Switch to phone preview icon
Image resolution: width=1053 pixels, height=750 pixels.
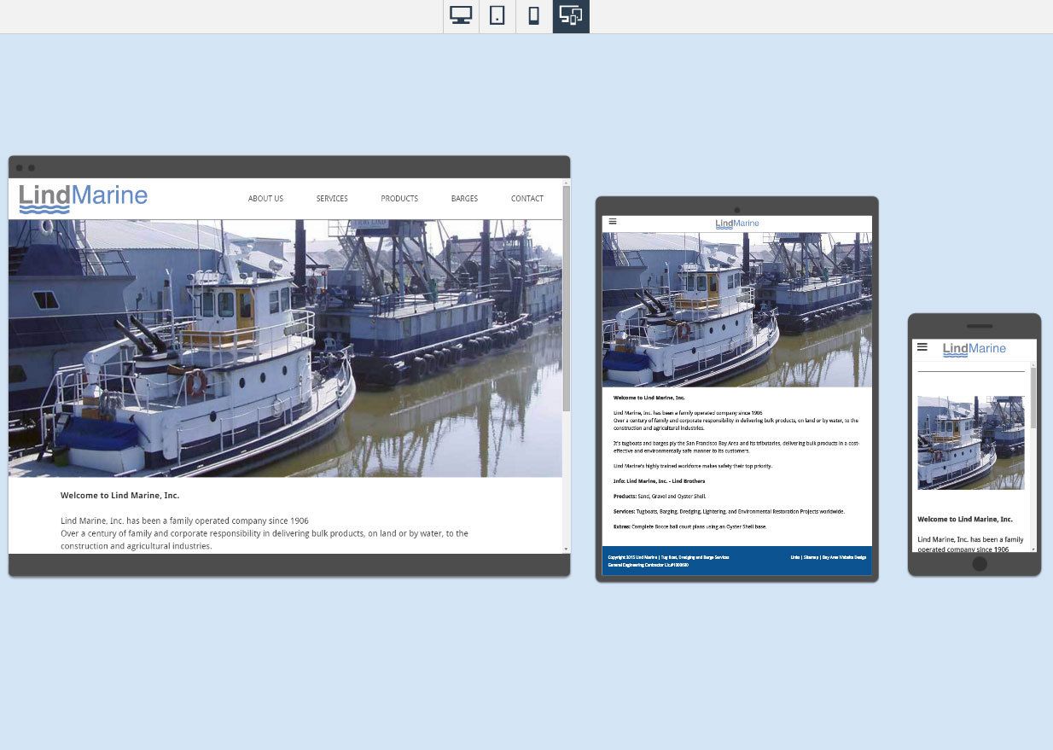(x=534, y=16)
